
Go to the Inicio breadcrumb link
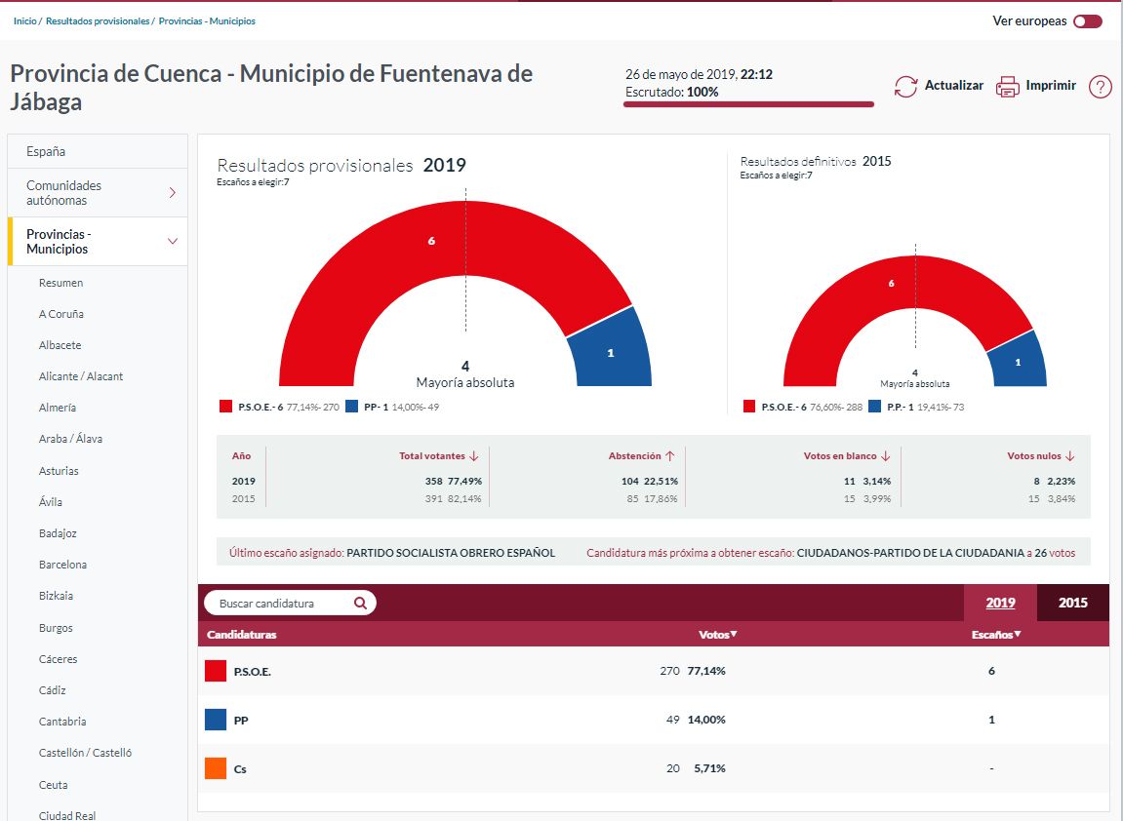24,20
